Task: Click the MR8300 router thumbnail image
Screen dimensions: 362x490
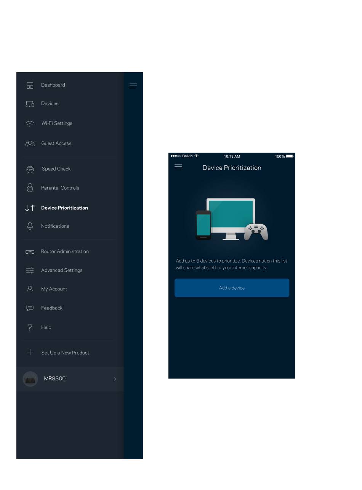Action: coord(30,379)
